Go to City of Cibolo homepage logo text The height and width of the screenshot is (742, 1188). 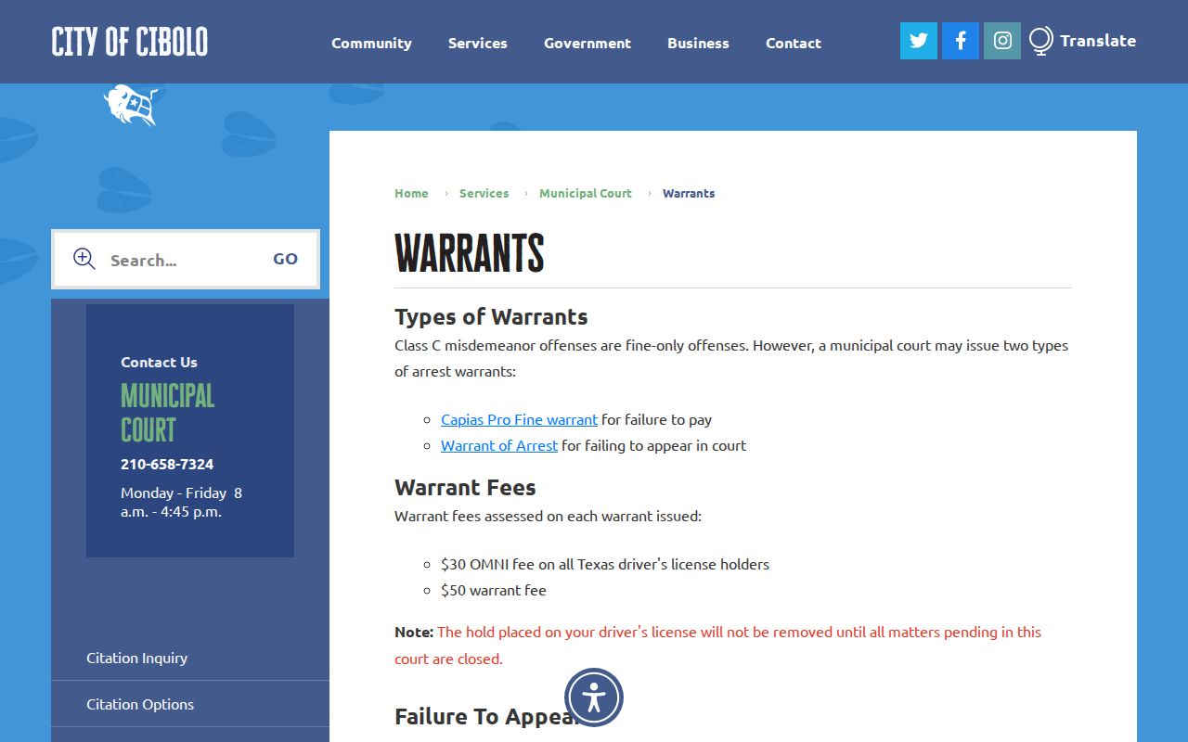point(130,42)
